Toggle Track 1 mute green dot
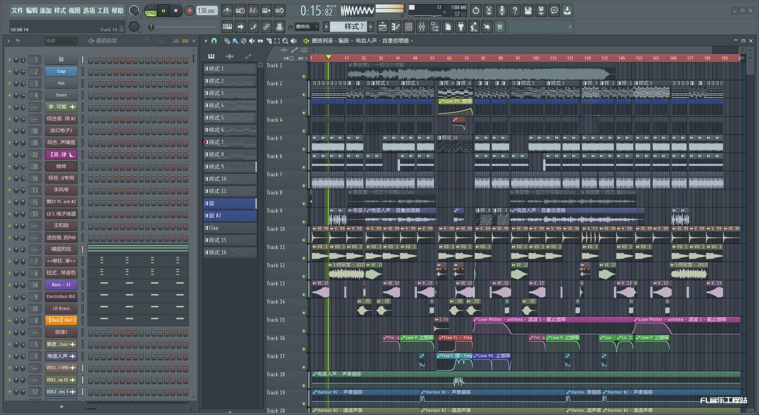Image resolution: width=759 pixels, height=415 pixels. point(304,77)
